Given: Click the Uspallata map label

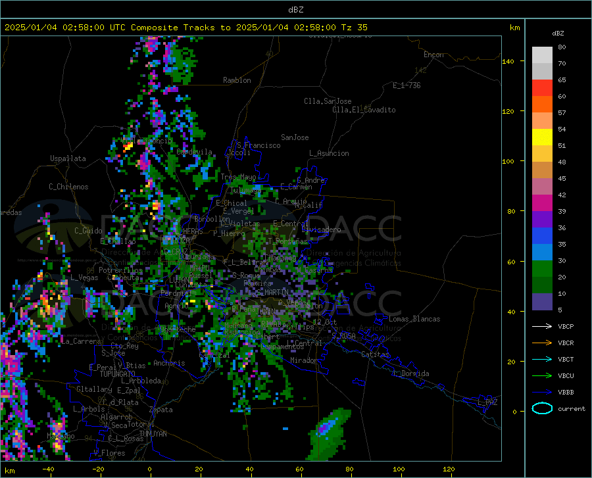Looking at the screenshot, I should click(68, 158).
